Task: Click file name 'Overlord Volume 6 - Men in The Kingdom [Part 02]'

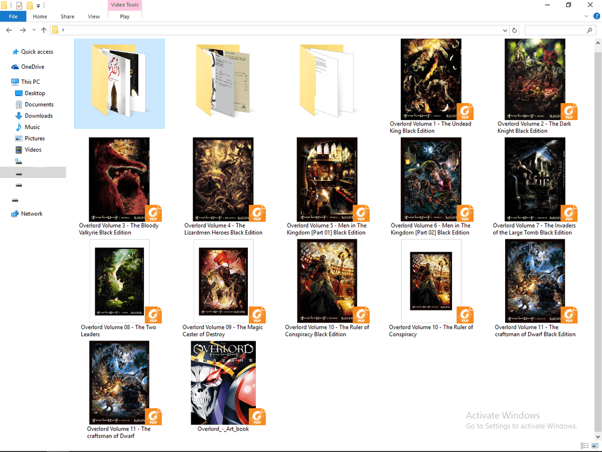Action: 430,229
